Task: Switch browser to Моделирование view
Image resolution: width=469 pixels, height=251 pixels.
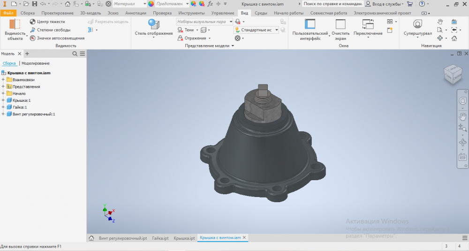Action: (36, 63)
